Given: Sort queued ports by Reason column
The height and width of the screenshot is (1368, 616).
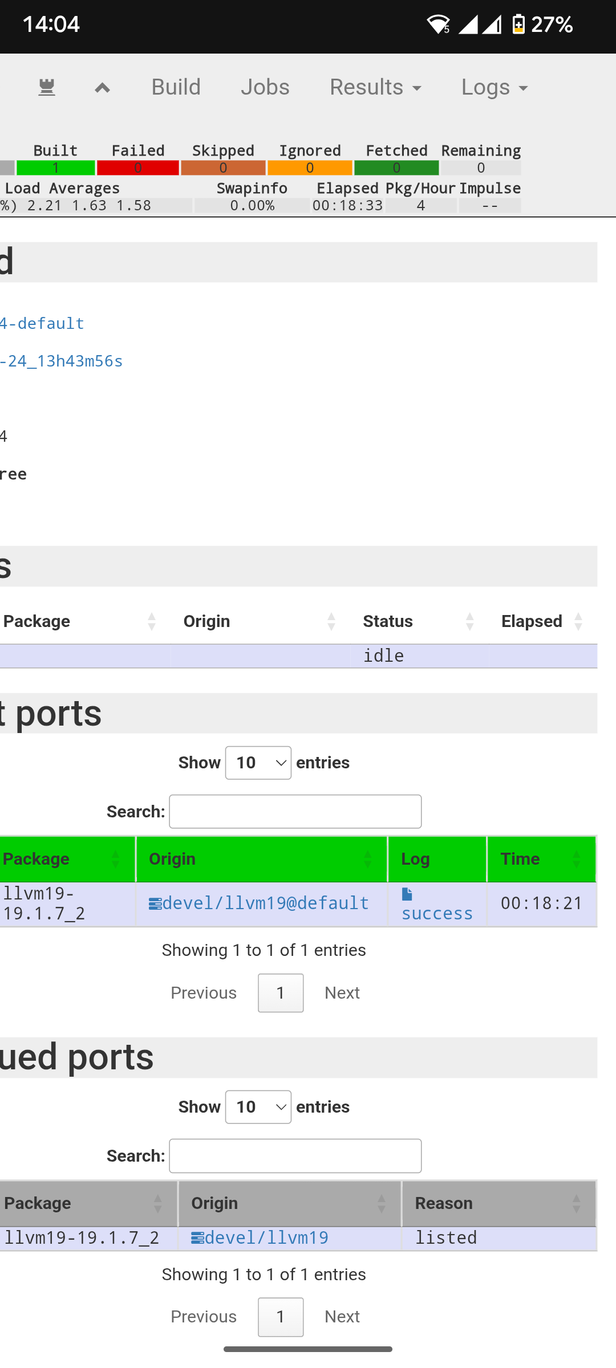Looking at the screenshot, I should tap(499, 1203).
